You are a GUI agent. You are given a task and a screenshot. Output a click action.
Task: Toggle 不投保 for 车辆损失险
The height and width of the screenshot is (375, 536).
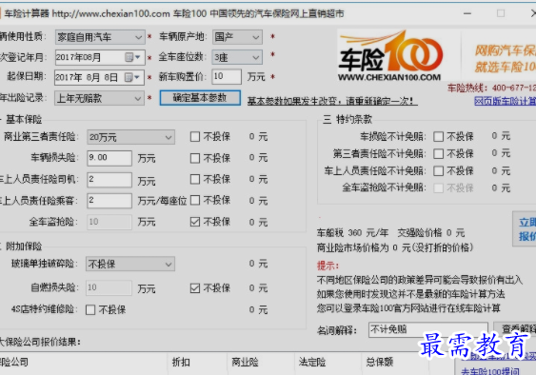pos(195,158)
